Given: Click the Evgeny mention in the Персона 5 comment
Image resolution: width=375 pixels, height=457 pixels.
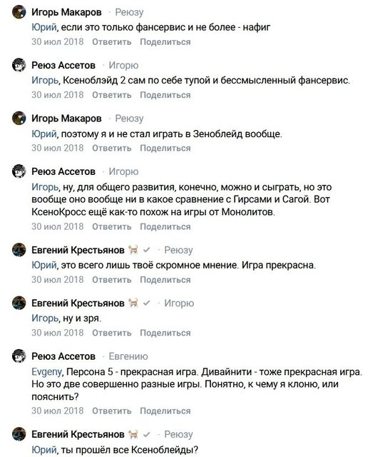Looking at the screenshot, I should pos(46,372).
